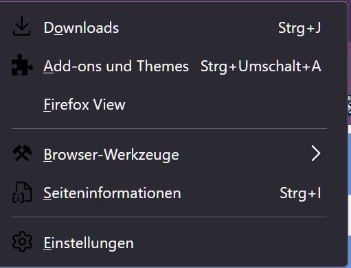The height and width of the screenshot is (268, 351).
Task: Choose Seiteninformationen from the menu
Action: (112, 193)
